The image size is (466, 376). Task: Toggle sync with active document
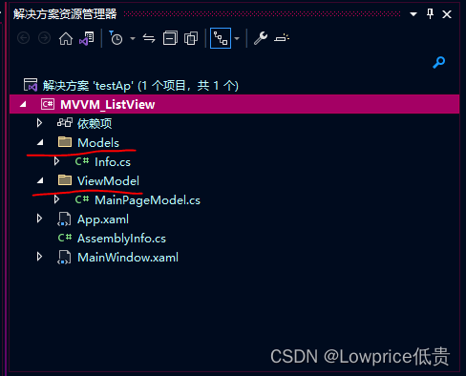point(149,38)
